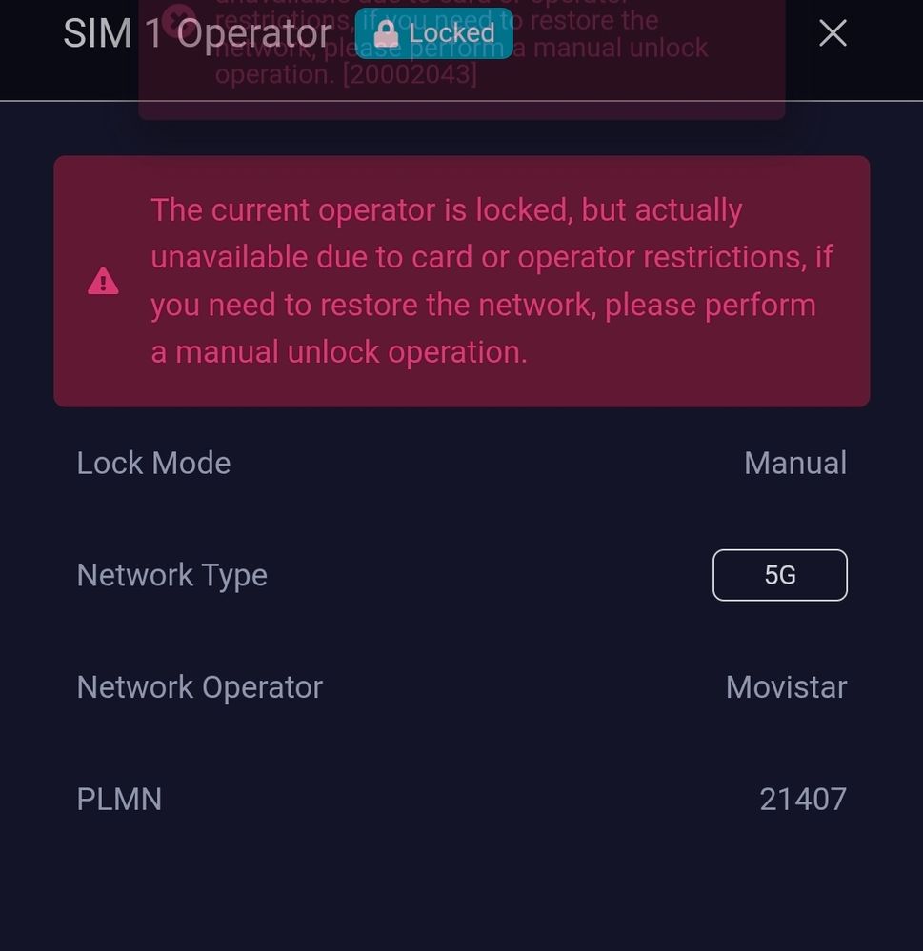Click the 'SIM 1 Operator' title

(197, 33)
